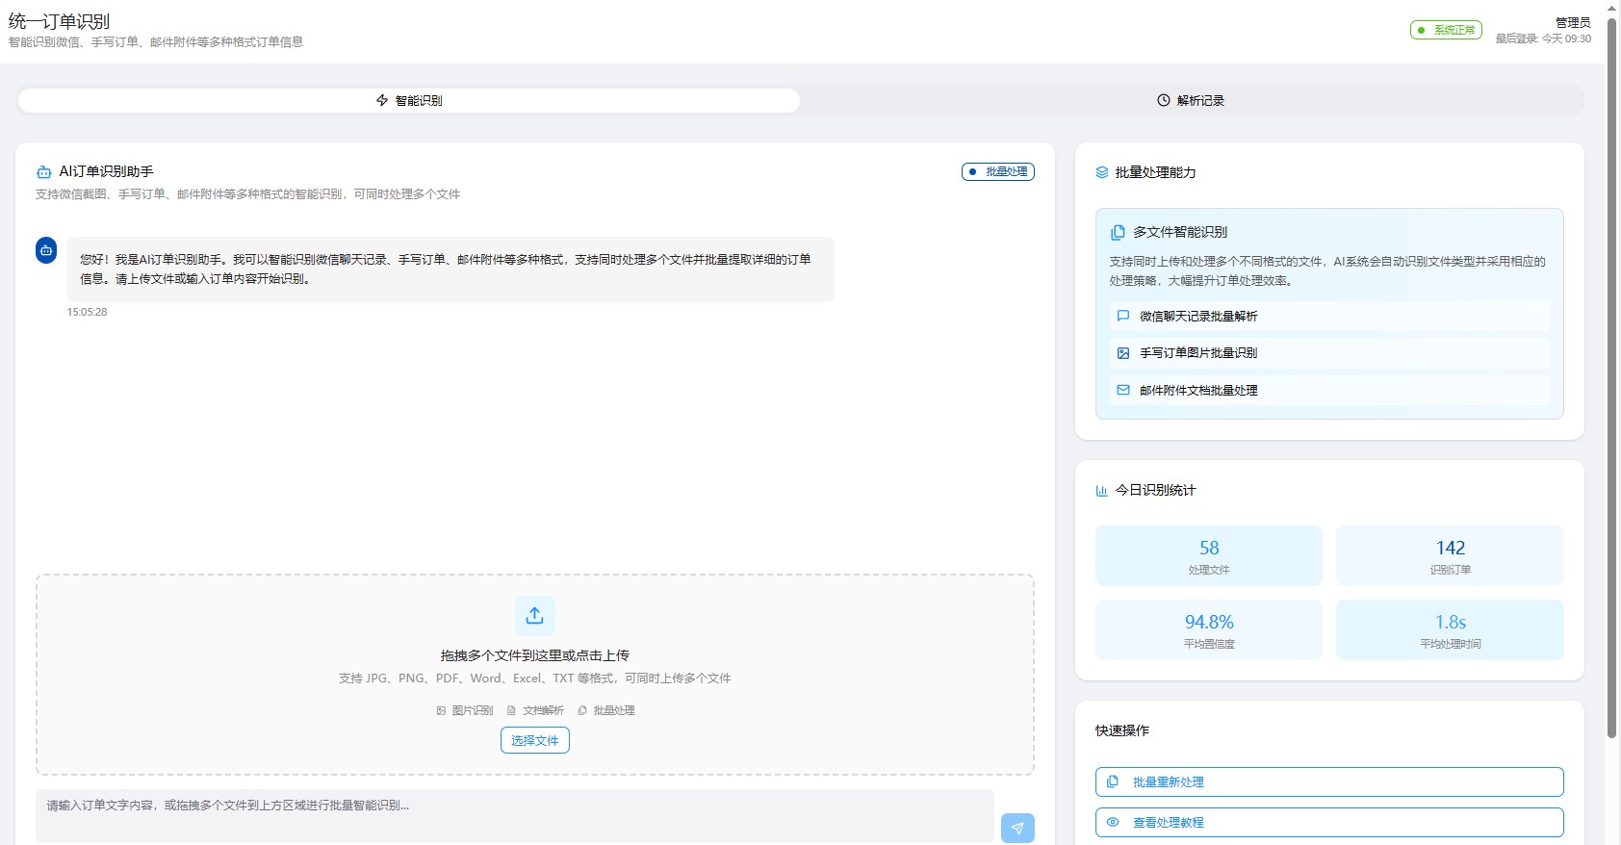Select the 智能识别 tab
This screenshot has height=845, width=1621.
pyautogui.click(x=409, y=100)
